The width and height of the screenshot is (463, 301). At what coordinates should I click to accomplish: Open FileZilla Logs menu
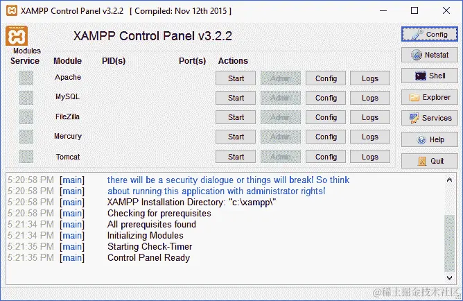pos(370,117)
